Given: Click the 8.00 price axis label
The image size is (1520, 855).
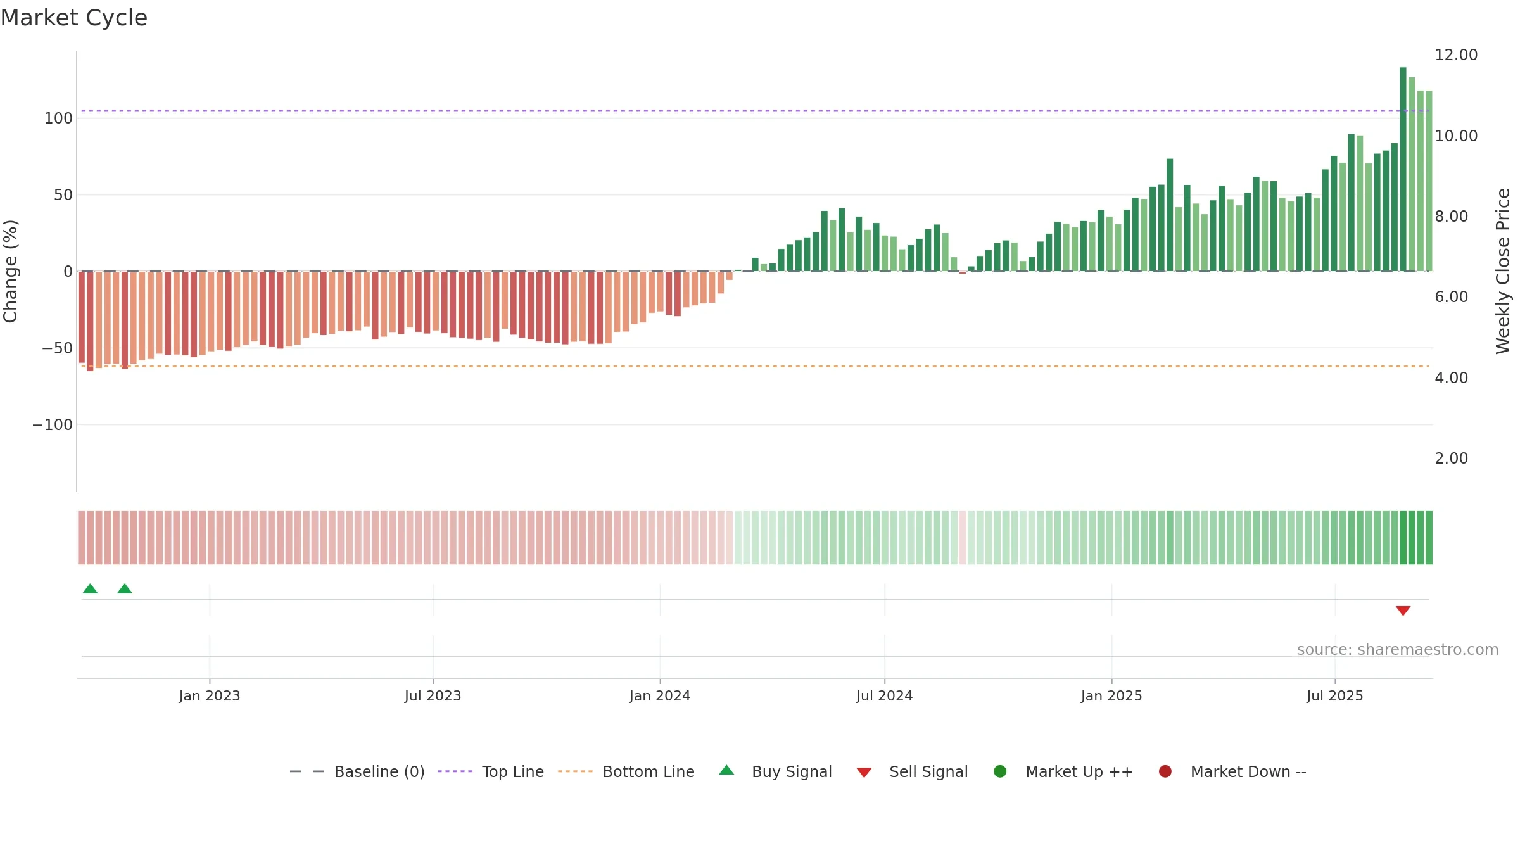Looking at the screenshot, I should pyautogui.click(x=1452, y=216).
